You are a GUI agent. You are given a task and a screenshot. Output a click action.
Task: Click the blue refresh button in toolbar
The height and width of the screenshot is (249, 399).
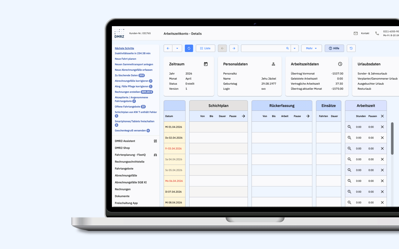coord(189,48)
